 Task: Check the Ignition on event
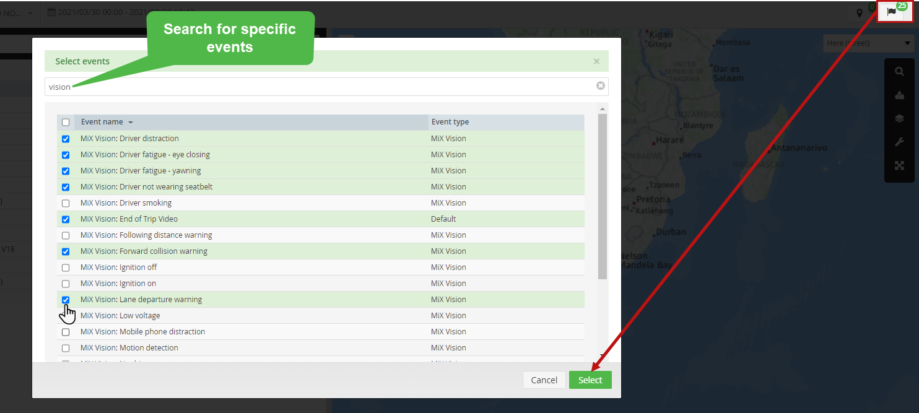tap(66, 284)
